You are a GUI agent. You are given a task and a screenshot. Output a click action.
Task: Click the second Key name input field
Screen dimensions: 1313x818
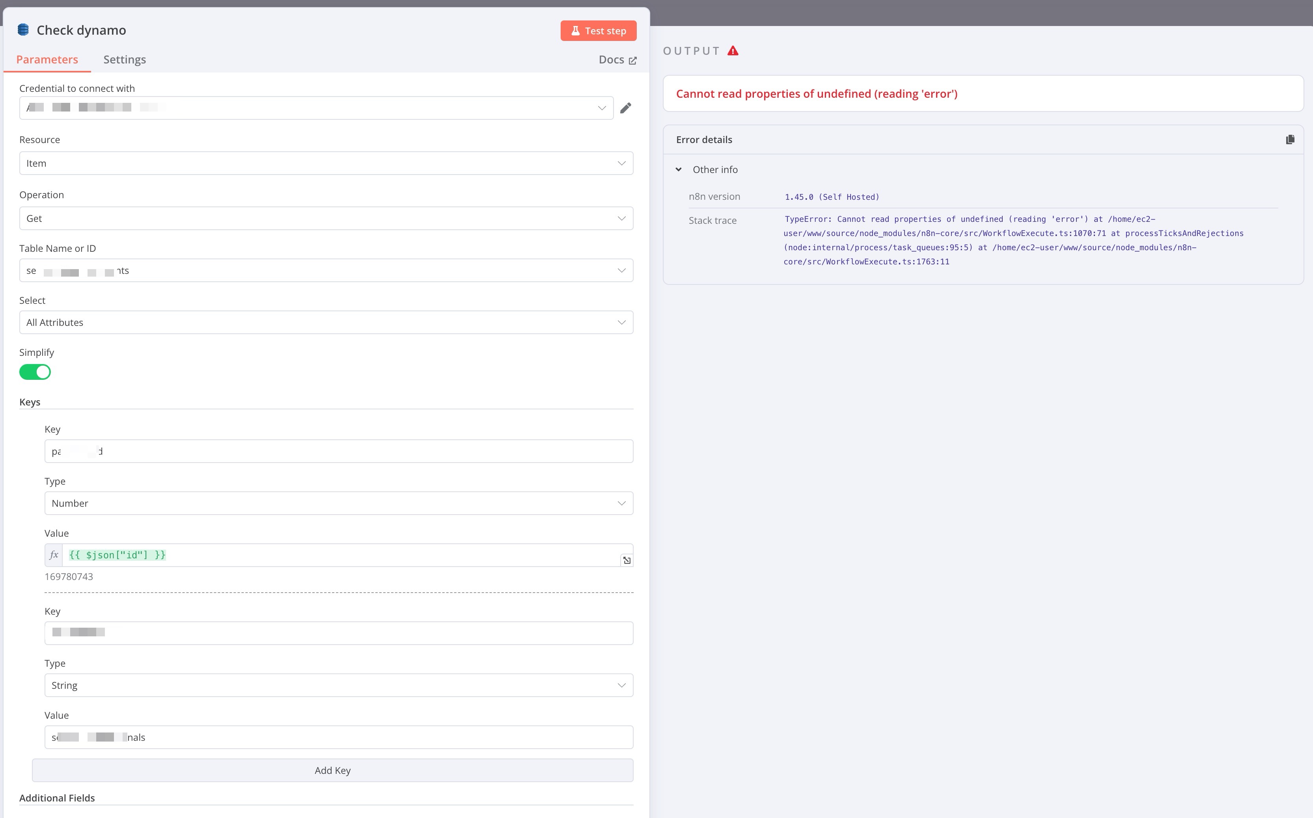pyautogui.click(x=339, y=633)
